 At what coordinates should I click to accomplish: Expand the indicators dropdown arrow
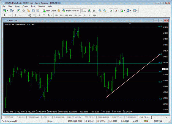[x=124, y=11]
